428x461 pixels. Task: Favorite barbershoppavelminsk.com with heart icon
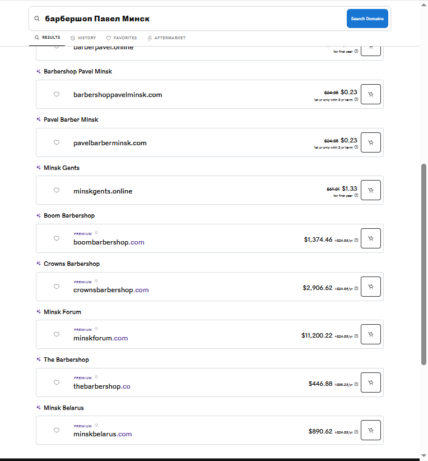(x=57, y=95)
